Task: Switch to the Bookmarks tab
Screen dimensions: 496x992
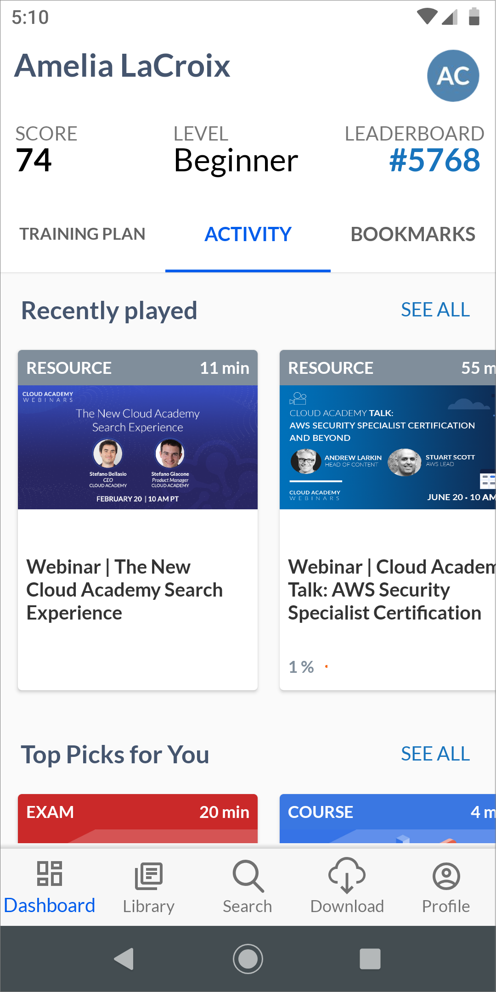Action: (413, 234)
